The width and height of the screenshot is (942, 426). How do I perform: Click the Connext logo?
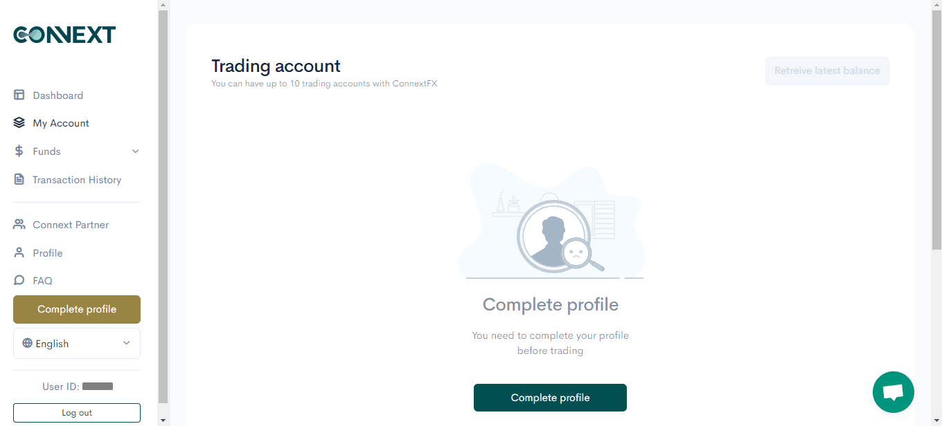(x=64, y=35)
